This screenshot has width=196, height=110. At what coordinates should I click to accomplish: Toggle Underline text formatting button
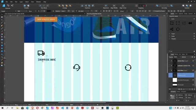click(44, 11)
